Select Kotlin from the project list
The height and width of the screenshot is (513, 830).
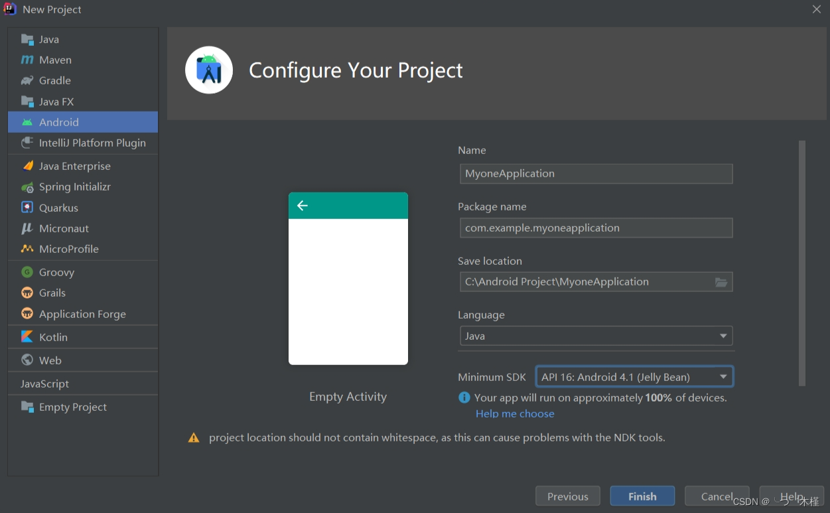tap(54, 336)
